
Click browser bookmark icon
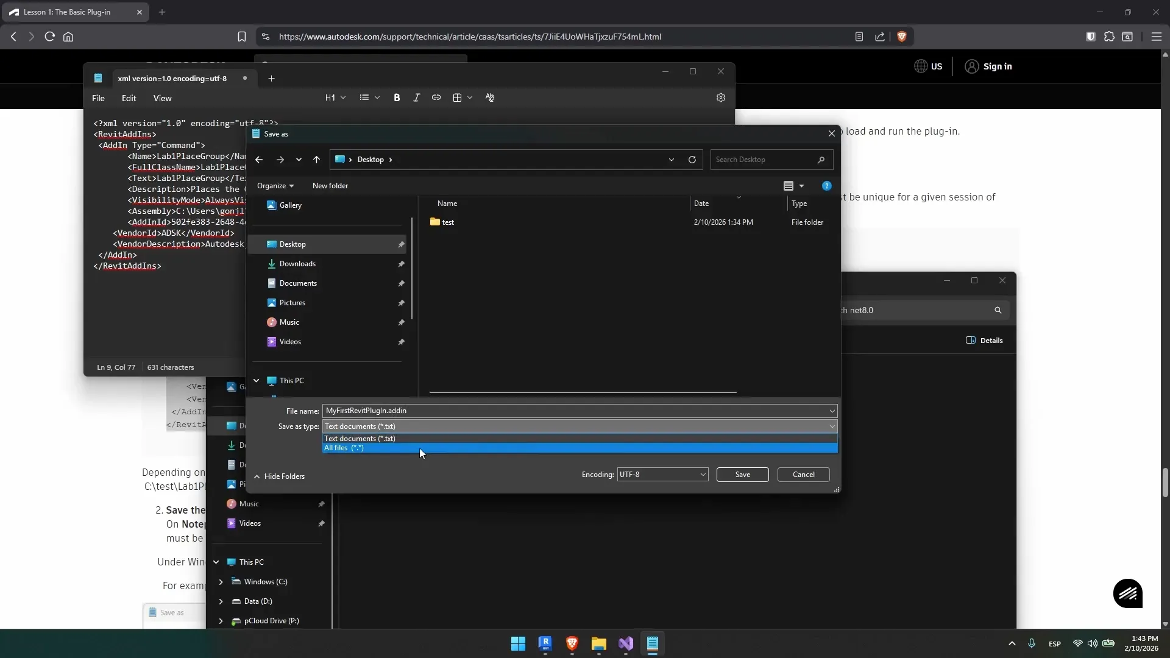[242, 37]
